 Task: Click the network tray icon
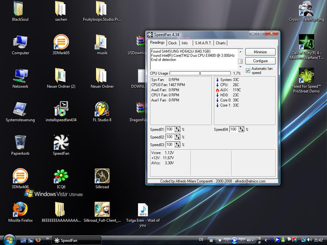point(303,240)
